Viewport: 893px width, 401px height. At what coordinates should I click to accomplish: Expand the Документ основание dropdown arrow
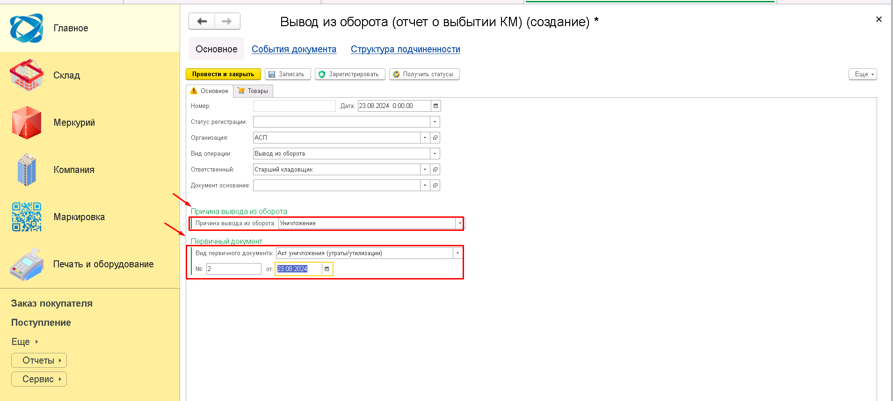[x=425, y=186]
